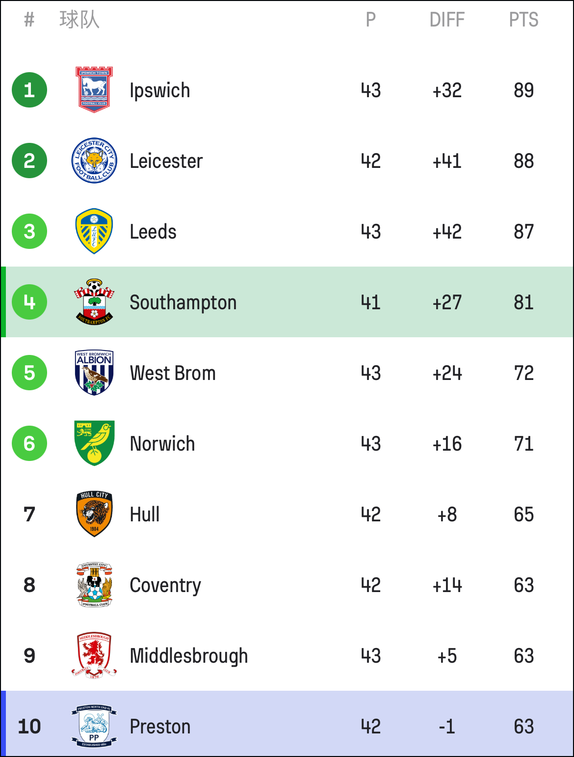Screen dimensions: 574x757
Task: Open the Middlesbrough team link
Action: point(189,656)
